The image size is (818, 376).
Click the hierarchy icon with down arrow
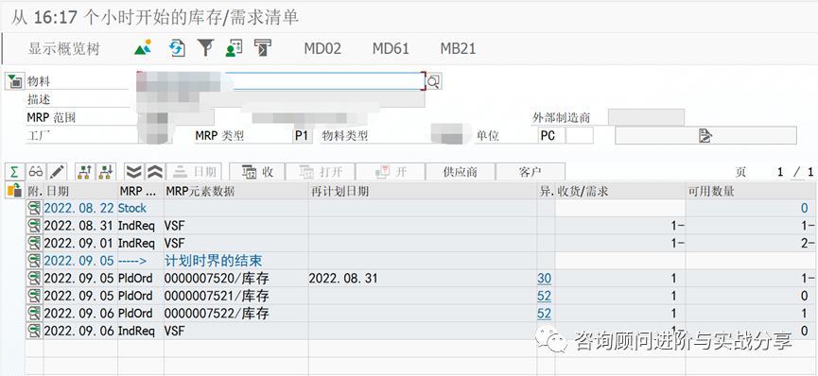tap(106, 172)
